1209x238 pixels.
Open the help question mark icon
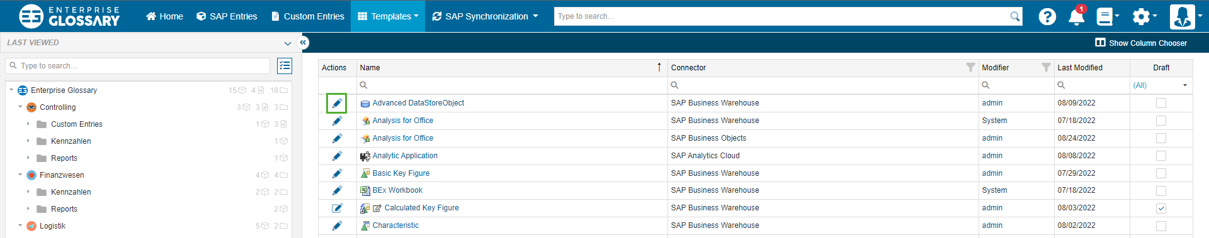(1047, 16)
